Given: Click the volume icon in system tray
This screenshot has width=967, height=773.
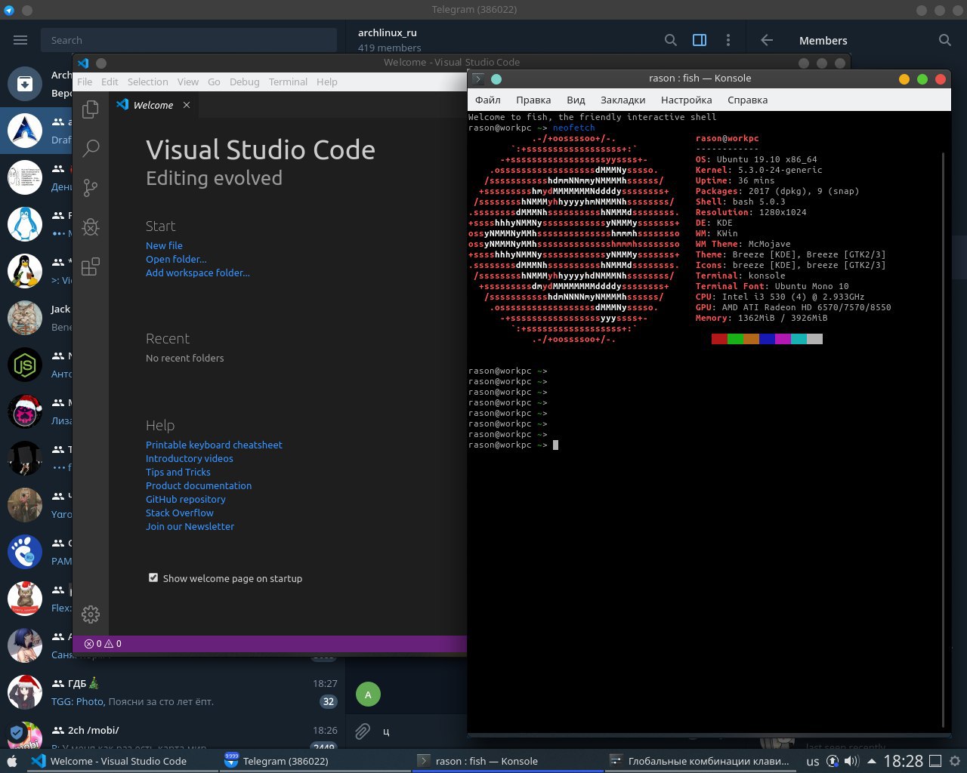Looking at the screenshot, I should [851, 761].
